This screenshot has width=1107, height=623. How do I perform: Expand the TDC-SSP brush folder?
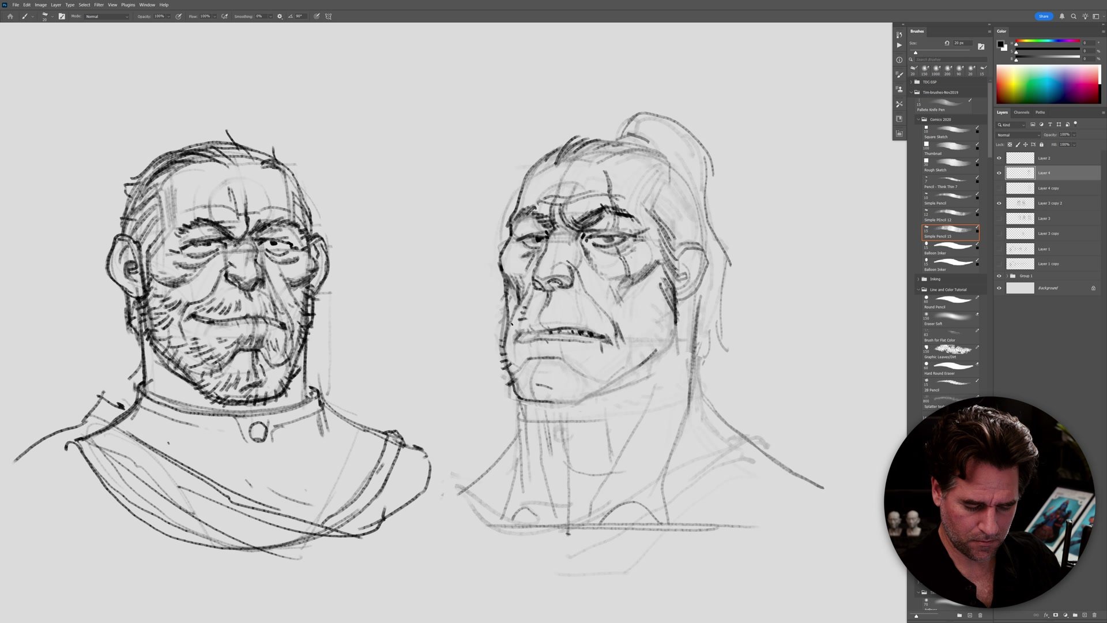(x=912, y=82)
